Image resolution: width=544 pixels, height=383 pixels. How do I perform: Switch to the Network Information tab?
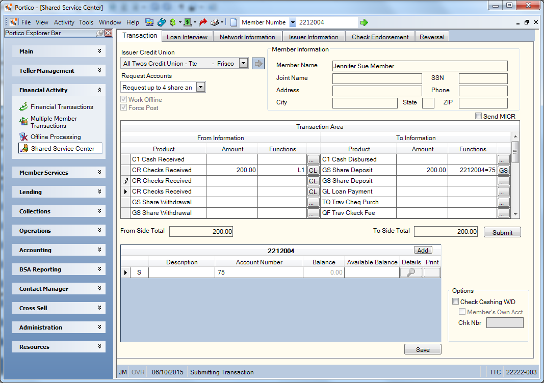(x=247, y=37)
